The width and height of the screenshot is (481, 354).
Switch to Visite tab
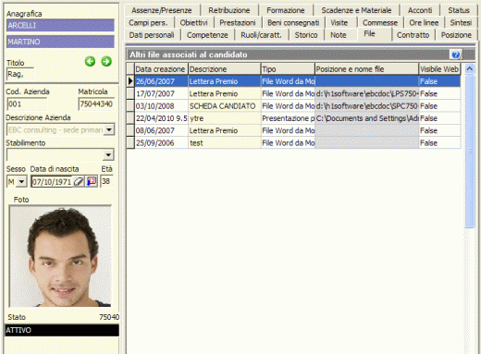(x=339, y=23)
